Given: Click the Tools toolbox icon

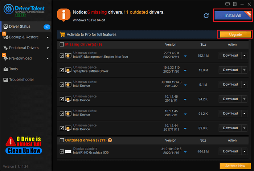Looking at the screenshot, I should click(x=6, y=69).
